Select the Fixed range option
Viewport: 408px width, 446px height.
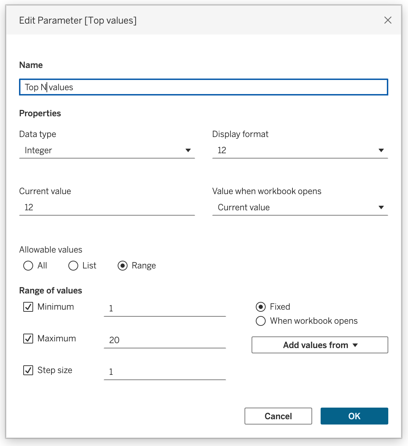point(261,307)
